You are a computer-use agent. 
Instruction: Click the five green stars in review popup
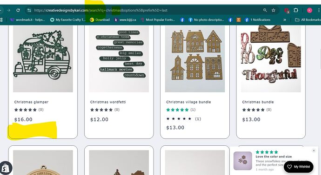pos(267,152)
